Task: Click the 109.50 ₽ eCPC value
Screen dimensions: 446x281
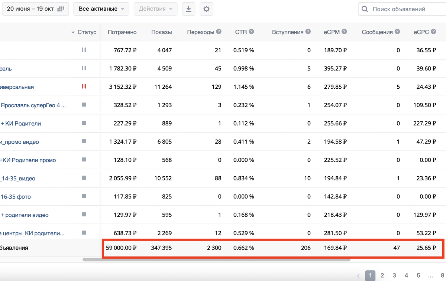Action: point(425,105)
